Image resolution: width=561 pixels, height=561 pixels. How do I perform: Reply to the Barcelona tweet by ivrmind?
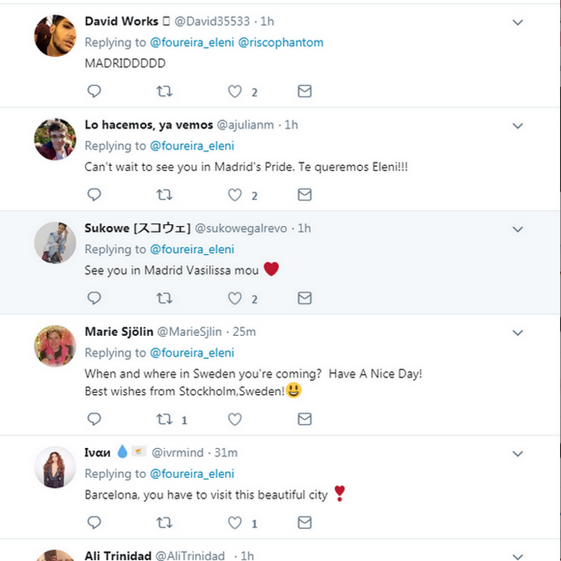pos(94,523)
